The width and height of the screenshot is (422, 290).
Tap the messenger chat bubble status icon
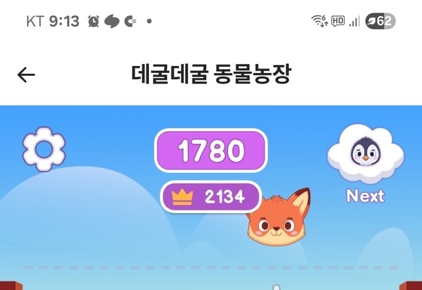[111, 21]
